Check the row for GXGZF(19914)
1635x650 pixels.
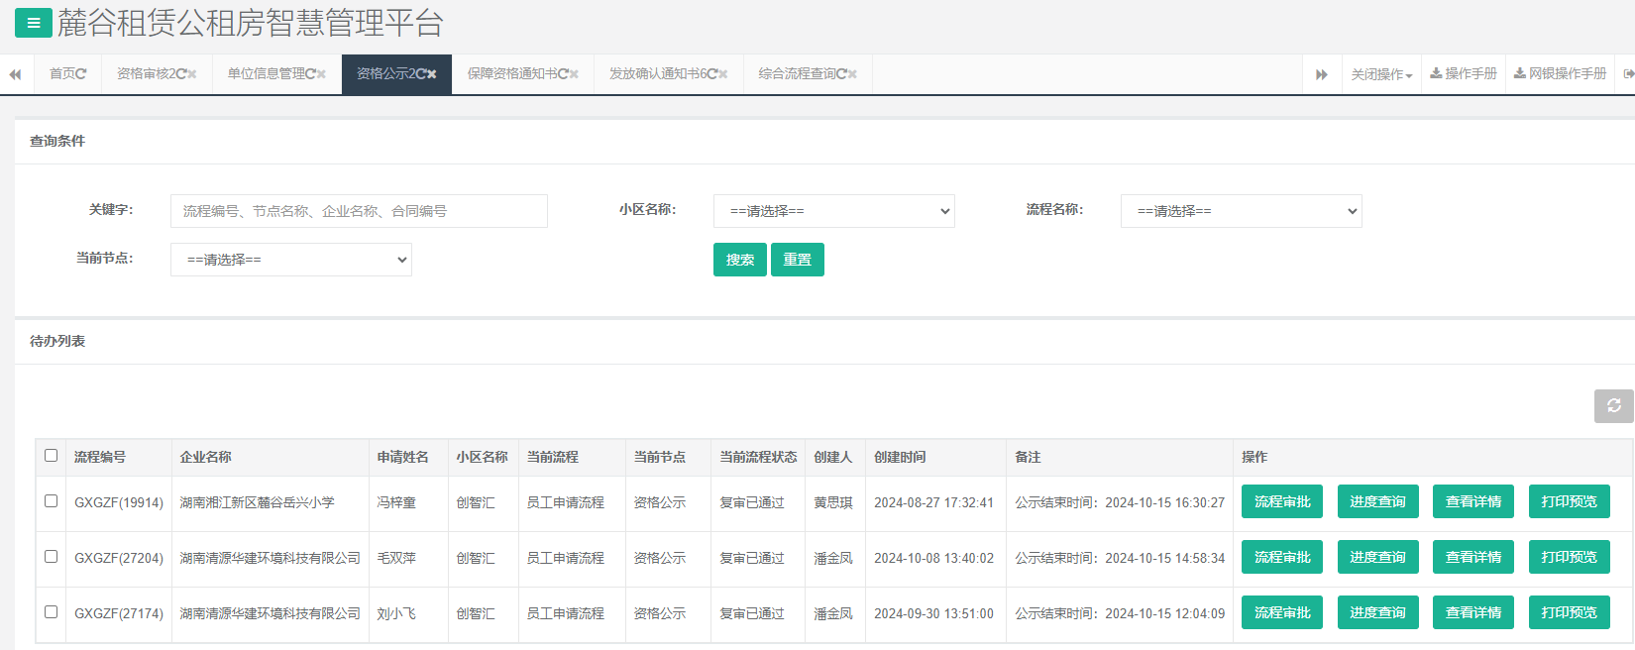52,501
